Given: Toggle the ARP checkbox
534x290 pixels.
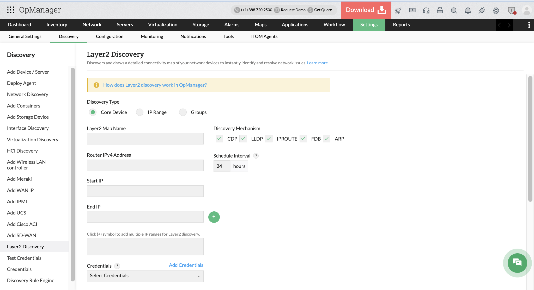Looking at the screenshot, I should click(327, 139).
